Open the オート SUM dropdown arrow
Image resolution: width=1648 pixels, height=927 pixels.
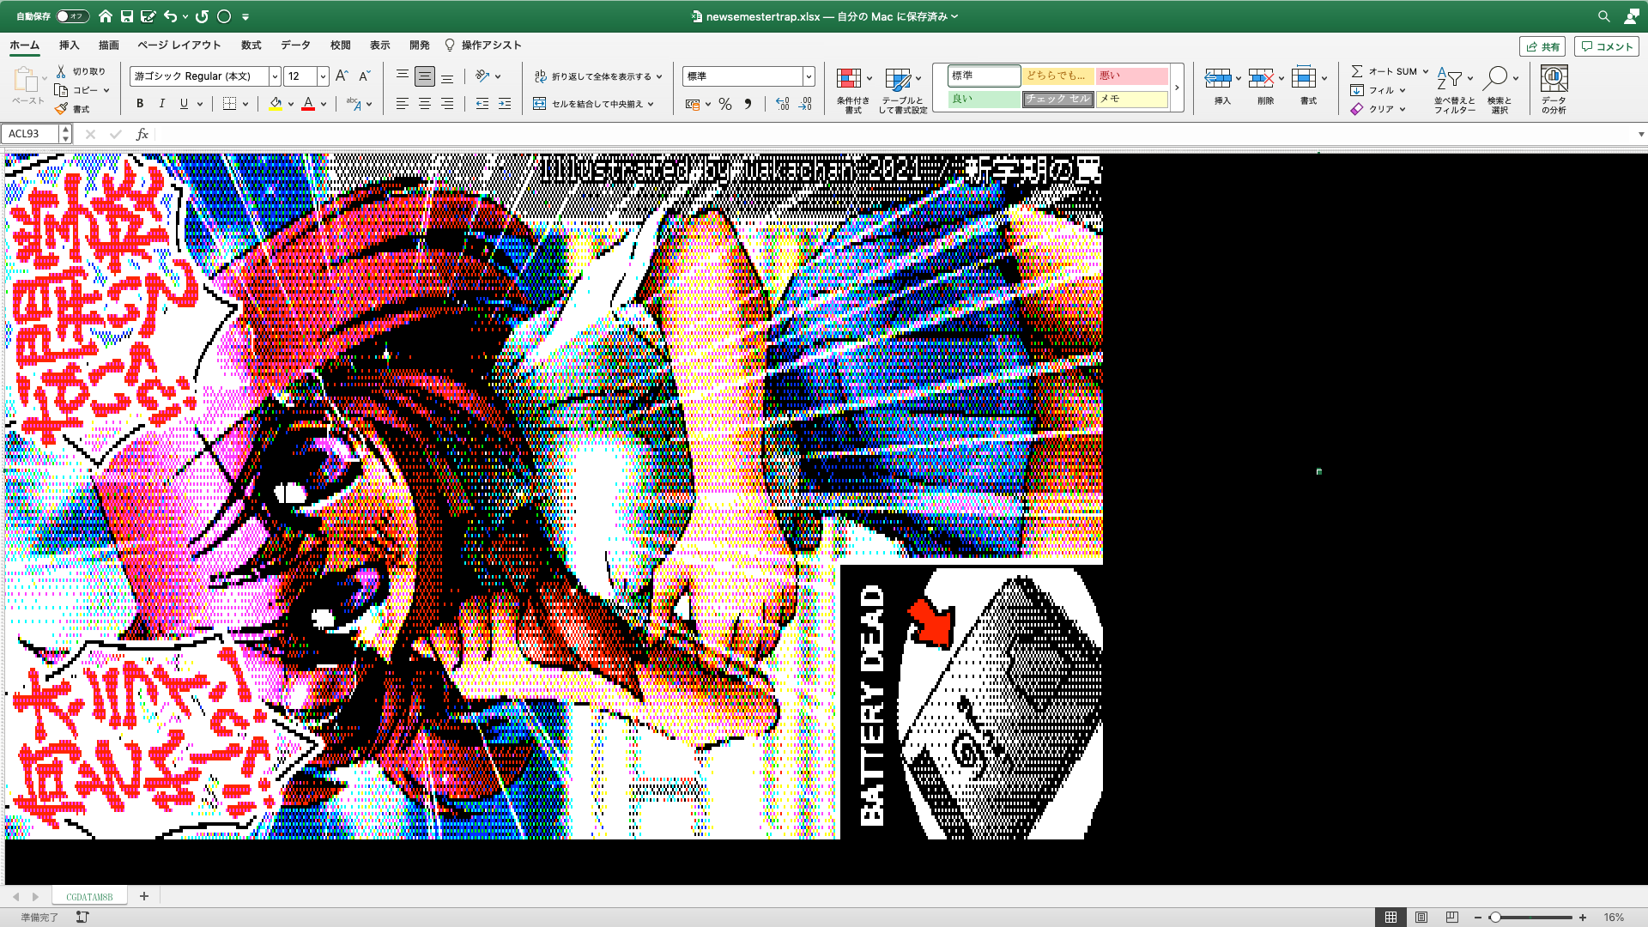(1426, 71)
